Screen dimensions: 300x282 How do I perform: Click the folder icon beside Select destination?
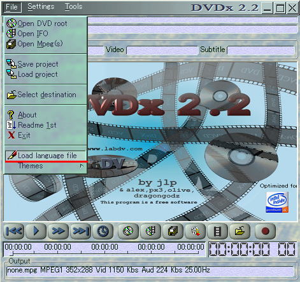pyautogui.click(x=11, y=95)
